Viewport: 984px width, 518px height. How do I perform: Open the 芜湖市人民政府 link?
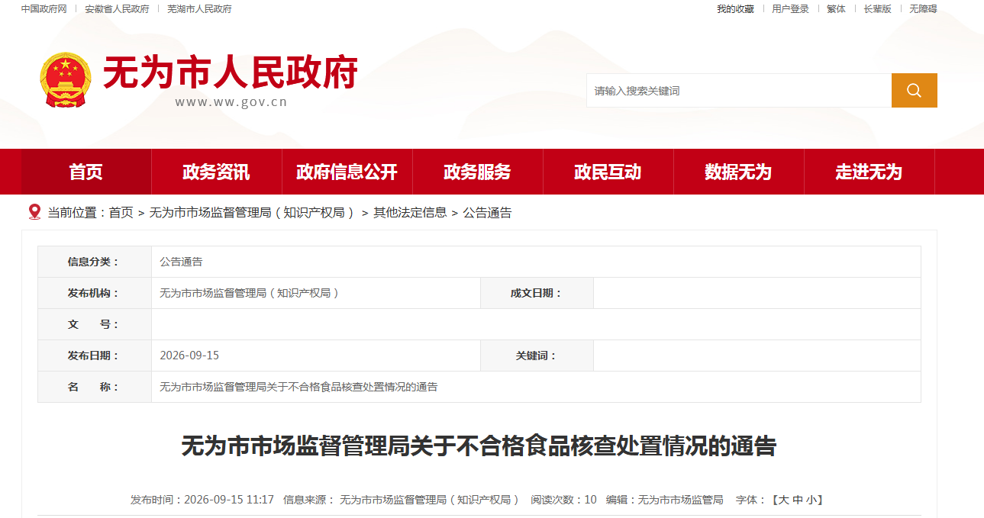click(199, 9)
